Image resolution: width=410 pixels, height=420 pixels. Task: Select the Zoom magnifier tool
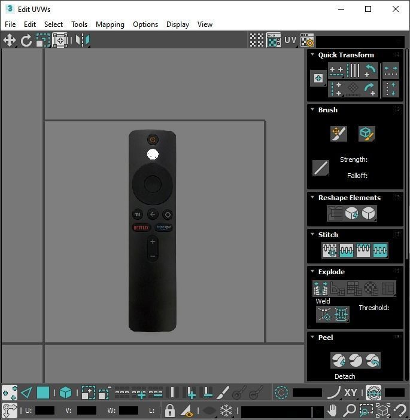coord(350,410)
